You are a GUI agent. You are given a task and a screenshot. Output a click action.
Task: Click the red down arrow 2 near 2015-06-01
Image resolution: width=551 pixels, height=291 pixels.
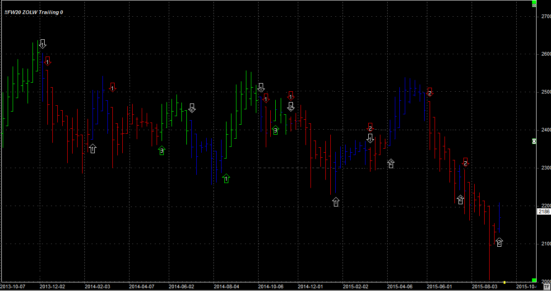coord(430,92)
